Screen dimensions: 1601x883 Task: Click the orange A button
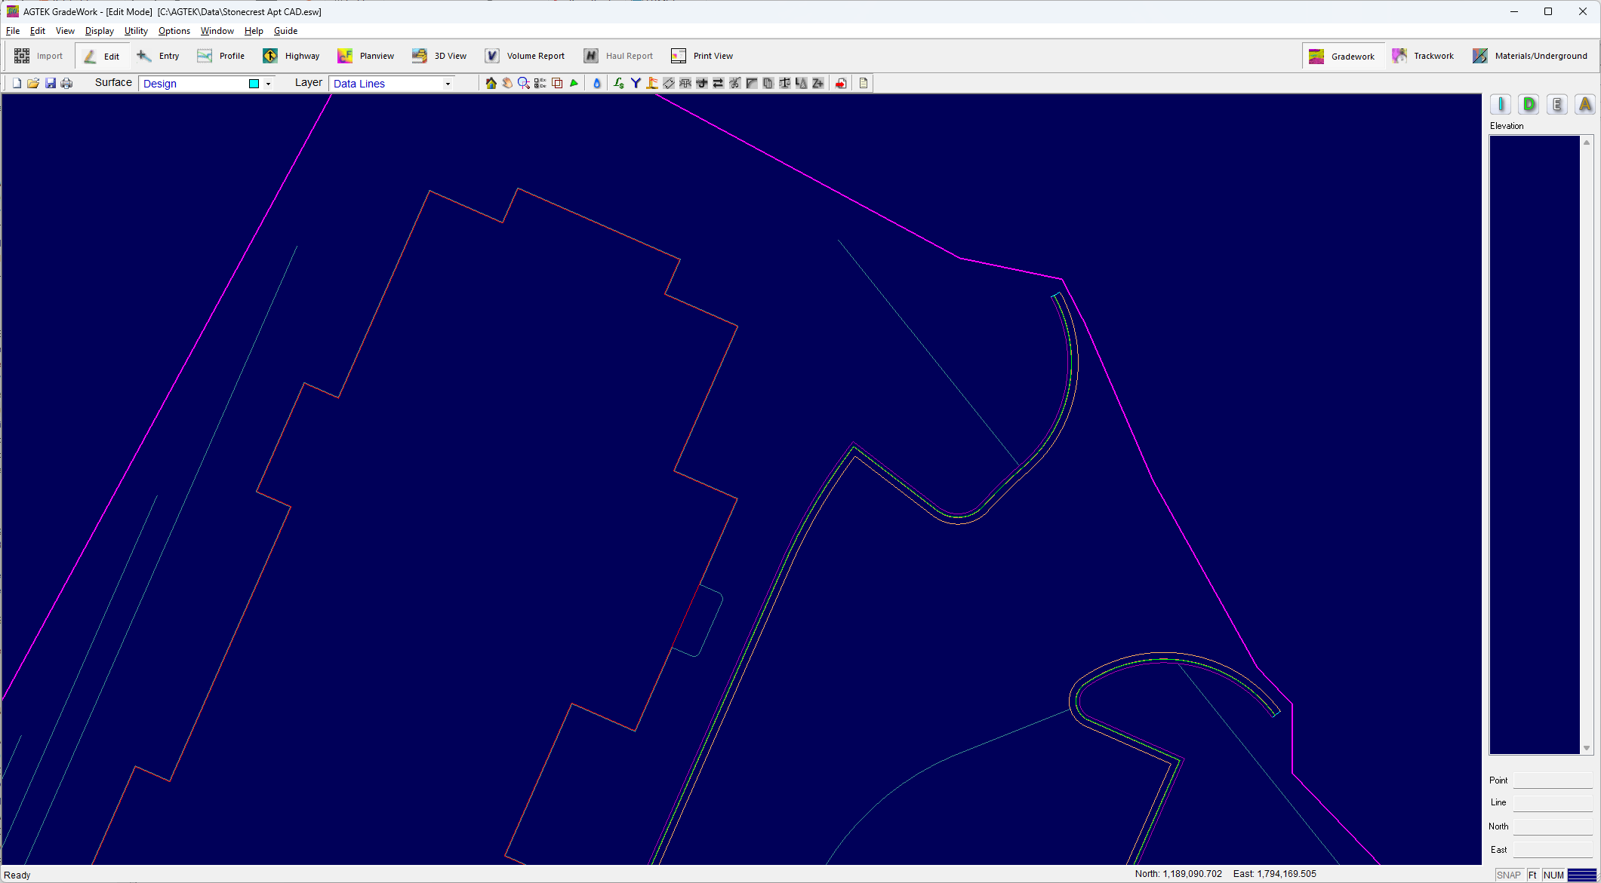click(1585, 105)
